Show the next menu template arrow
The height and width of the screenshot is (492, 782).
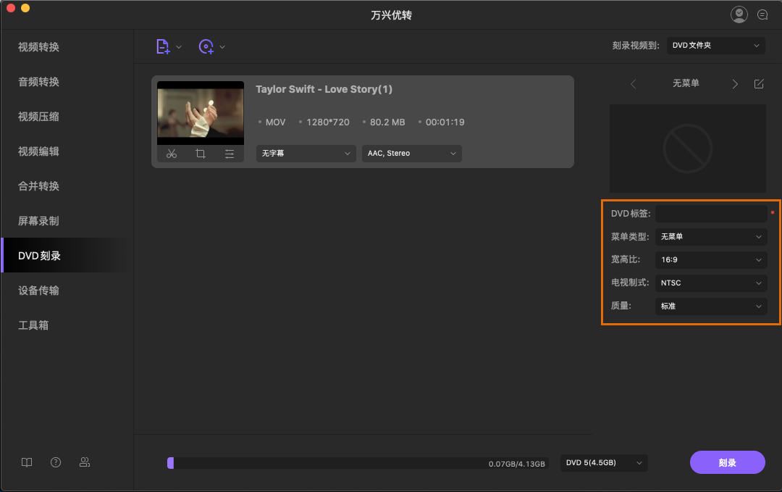(735, 84)
